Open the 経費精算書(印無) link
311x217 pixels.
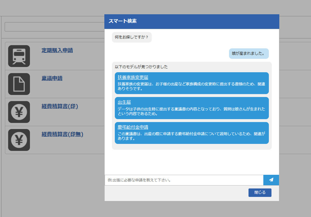pos(62,134)
